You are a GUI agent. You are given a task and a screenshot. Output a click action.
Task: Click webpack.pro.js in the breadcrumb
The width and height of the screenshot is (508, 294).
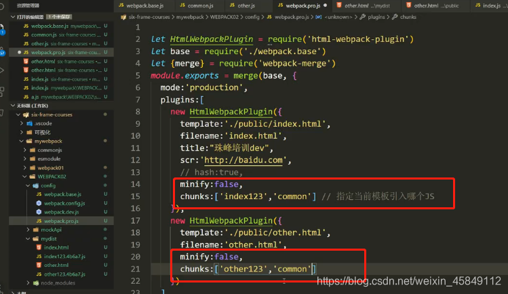coord(292,17)
